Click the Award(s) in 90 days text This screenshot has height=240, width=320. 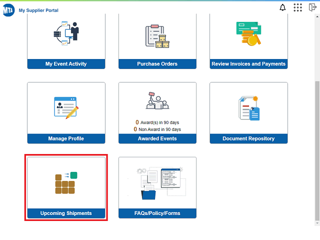pyautogui.click(x=157, y=122)
